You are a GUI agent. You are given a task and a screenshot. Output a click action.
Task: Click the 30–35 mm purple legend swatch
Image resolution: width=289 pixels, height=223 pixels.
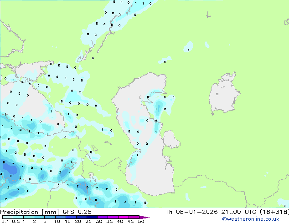coord(103,217)
